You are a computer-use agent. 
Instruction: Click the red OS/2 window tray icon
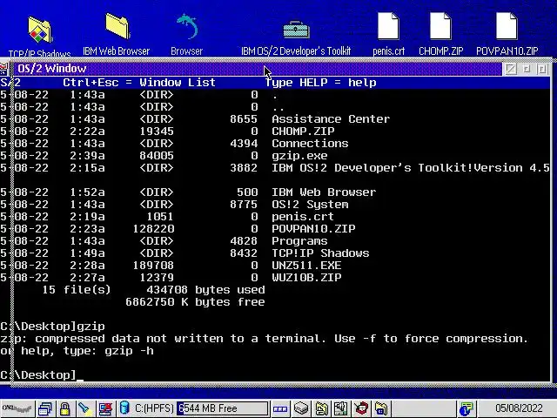click(361, 408)
